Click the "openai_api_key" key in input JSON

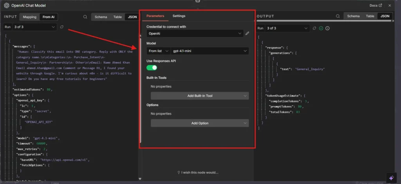click(x=30, y=100)
